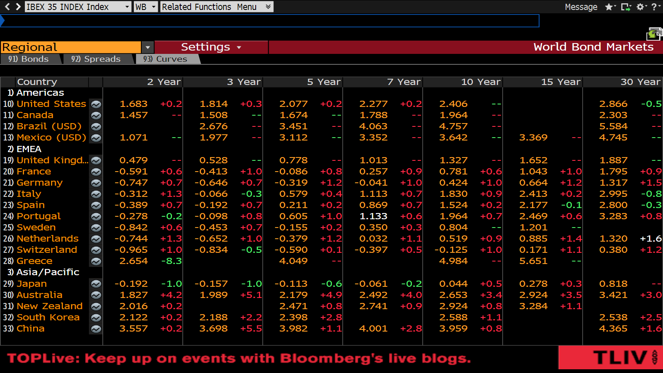Open chart icon for South Korea row
The image size is (663, 373).
click(x=96, y=317)
